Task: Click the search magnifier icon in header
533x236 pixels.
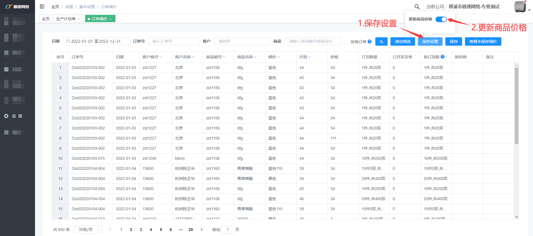Action: point(417,7)
